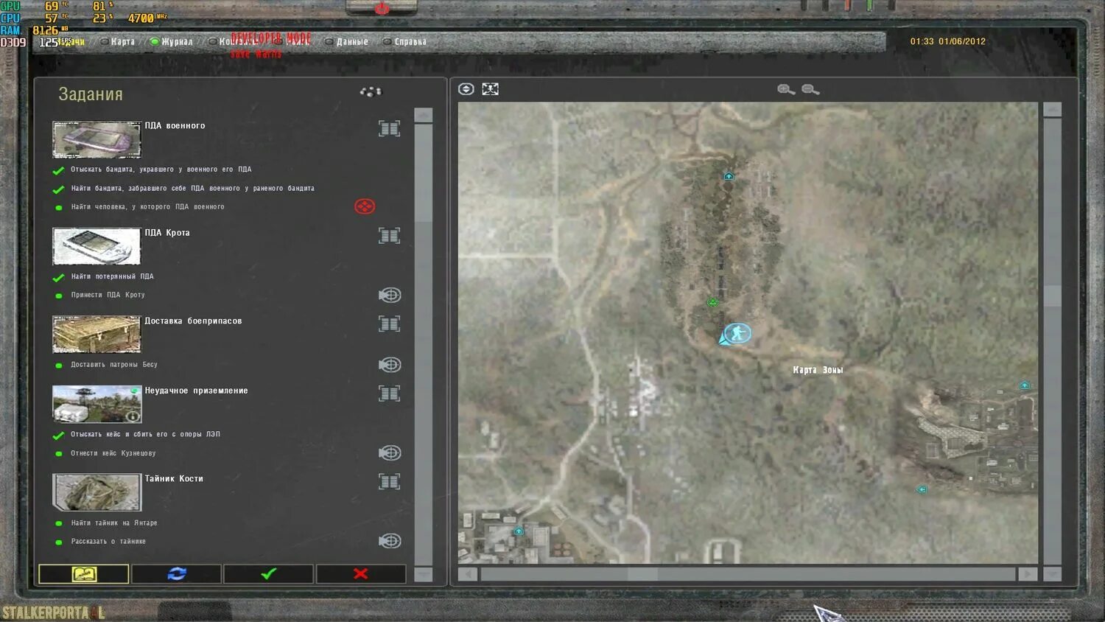The width and height of the screenshot is (1105, 622).
Task: Show Отнести кейс Кузнецову objective on map
Action: [390, 452]
